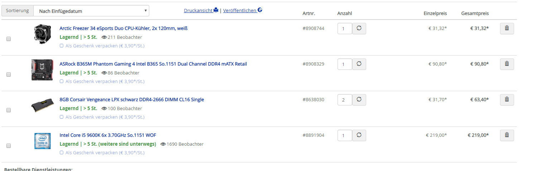The image size is (533, 171).
Task: Select the Arctic Freezer 34 row checkbox
Action: [9, 39]
